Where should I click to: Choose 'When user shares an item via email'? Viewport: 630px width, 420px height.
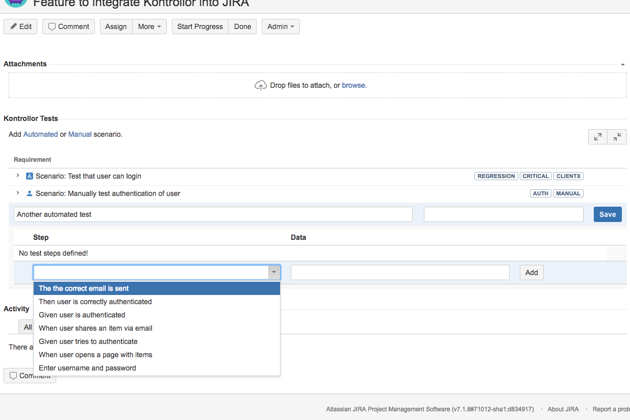(x=157, y=328)
